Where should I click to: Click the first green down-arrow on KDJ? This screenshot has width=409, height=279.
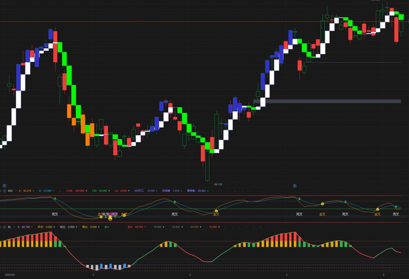(55, 199)
